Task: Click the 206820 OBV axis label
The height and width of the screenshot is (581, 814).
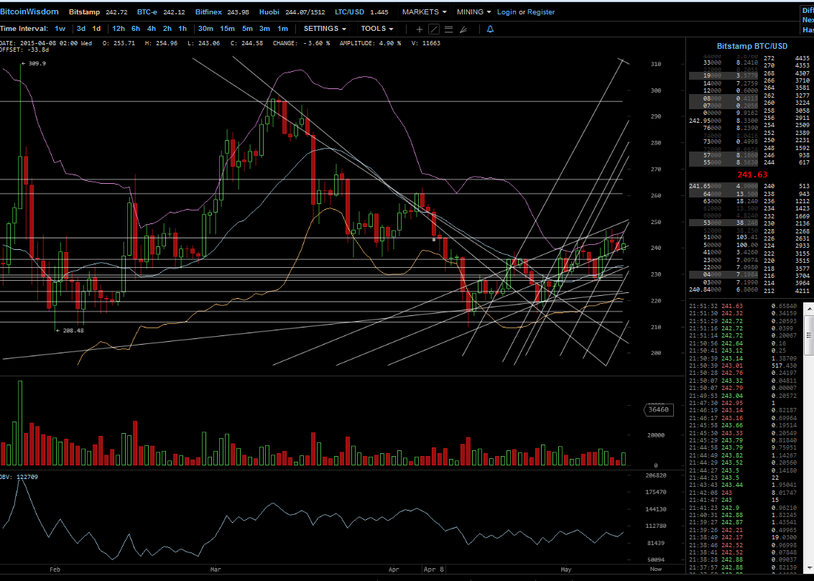Action: click(655, 475)
